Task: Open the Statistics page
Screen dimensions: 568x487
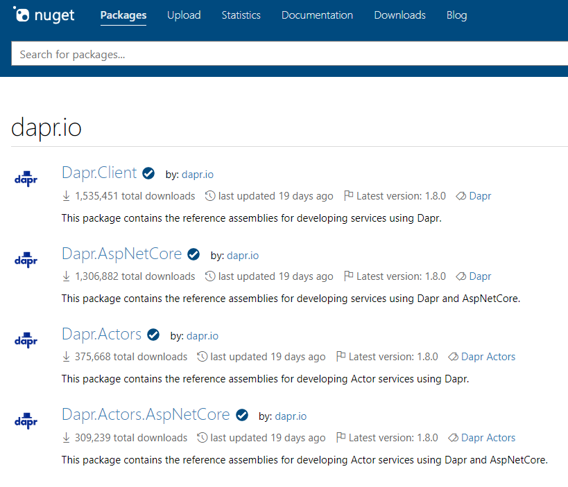Action: click(x=241, y=15)
